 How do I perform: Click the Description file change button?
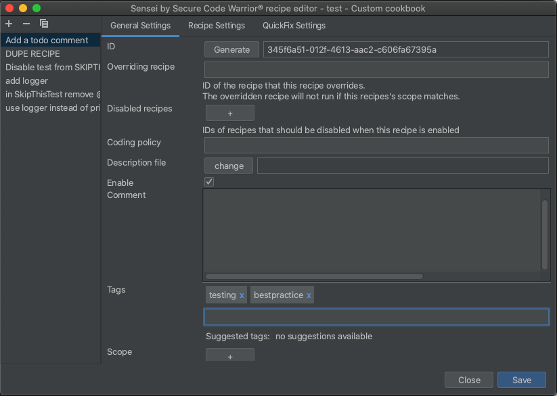pyautogui.click(x=229, y=166)
